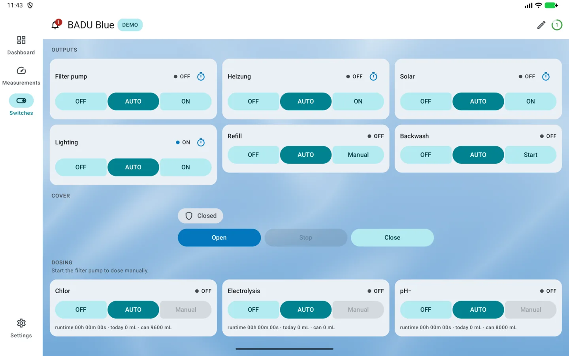Screen dimensions: 569x356
Task: Click the Settings gear icon
Action: (21, 323)
